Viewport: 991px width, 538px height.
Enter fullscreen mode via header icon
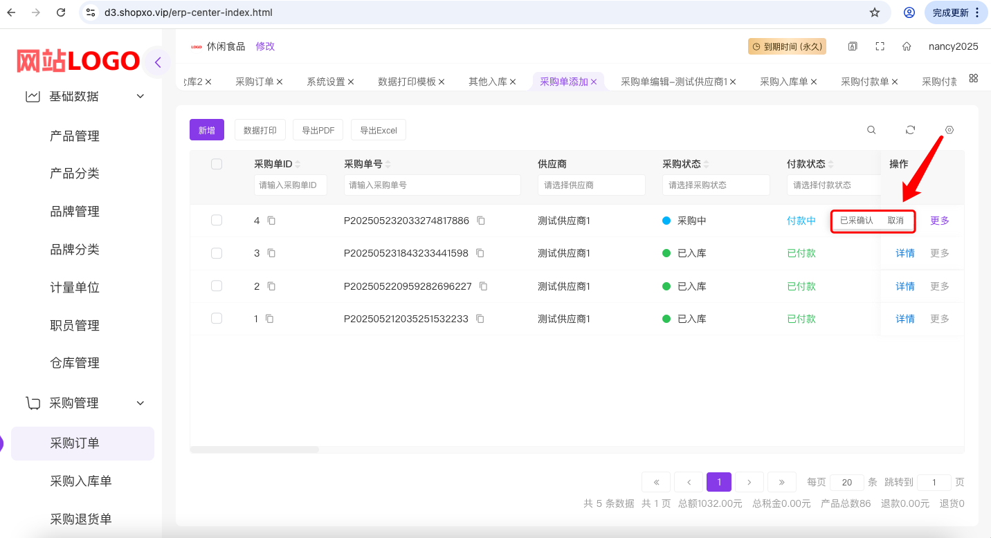click(880, 46)
